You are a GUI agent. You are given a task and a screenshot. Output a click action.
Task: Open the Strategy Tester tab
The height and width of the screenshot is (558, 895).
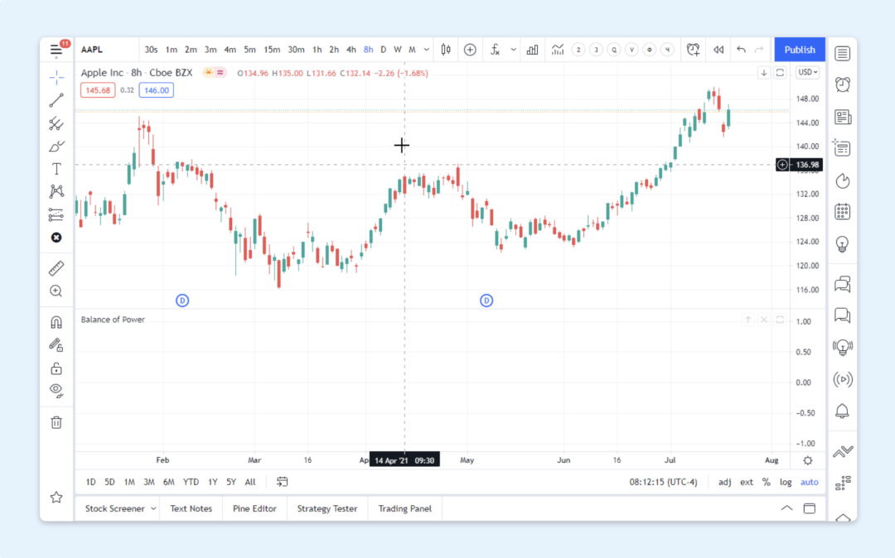point(327,508)
